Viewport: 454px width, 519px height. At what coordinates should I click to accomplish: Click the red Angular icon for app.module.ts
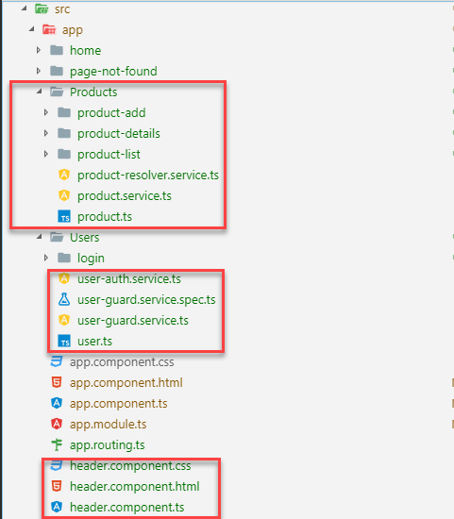pos(57,424)
